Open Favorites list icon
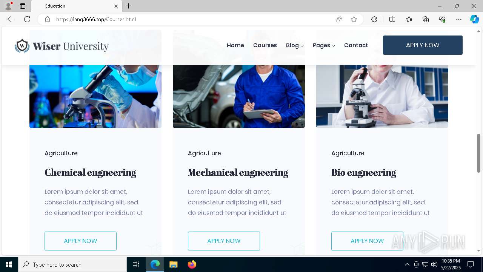Viewport: 483px width, 272px height. (x=409, y=19)
